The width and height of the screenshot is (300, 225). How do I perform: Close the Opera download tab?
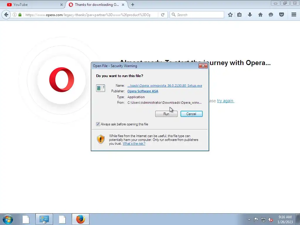click(x=123, y=5)
